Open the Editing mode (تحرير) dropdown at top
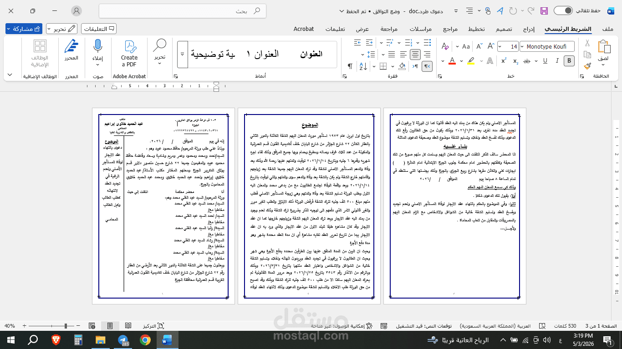 62,29
